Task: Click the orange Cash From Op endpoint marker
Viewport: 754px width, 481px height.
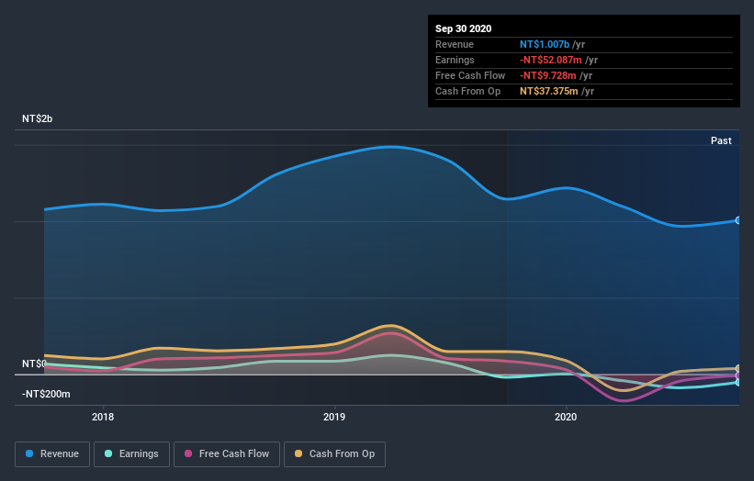Action: coord(738,369)
